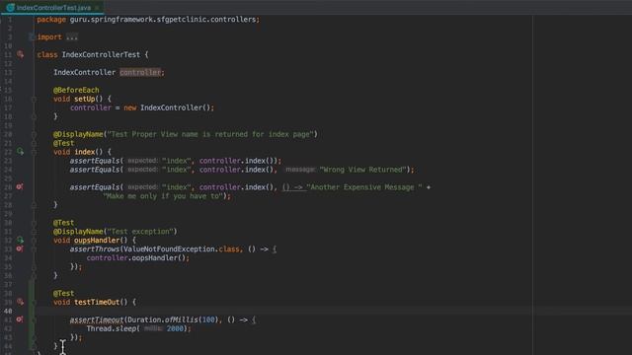Screen dimensions: 632x355
Task: Click the "Wrong View Returned" message string
Action: (x=363, y=170)
